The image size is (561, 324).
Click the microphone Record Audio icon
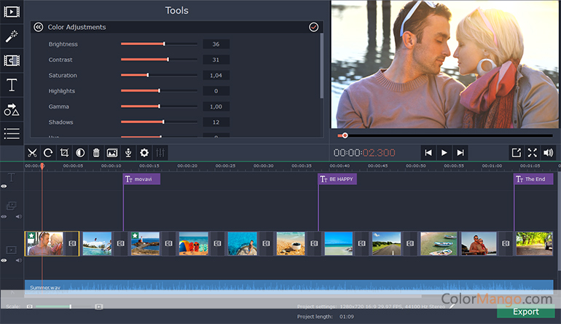coord(128,153)
